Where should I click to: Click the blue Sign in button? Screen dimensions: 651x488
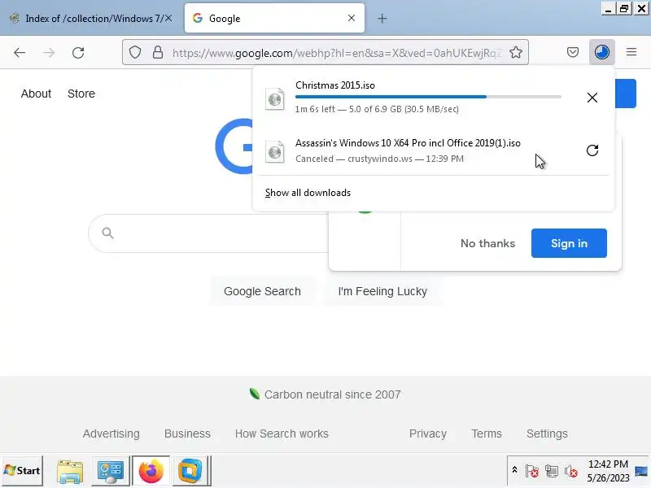(569, 243)
